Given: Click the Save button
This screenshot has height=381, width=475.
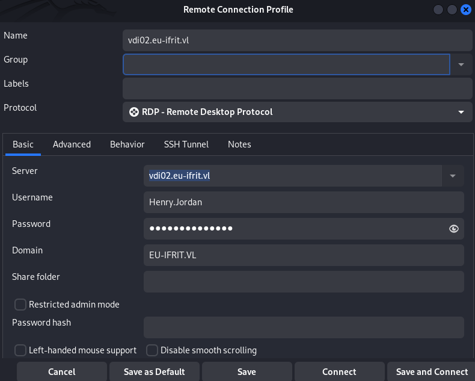Looking at the screenshot, I should [x=247, y=371].
